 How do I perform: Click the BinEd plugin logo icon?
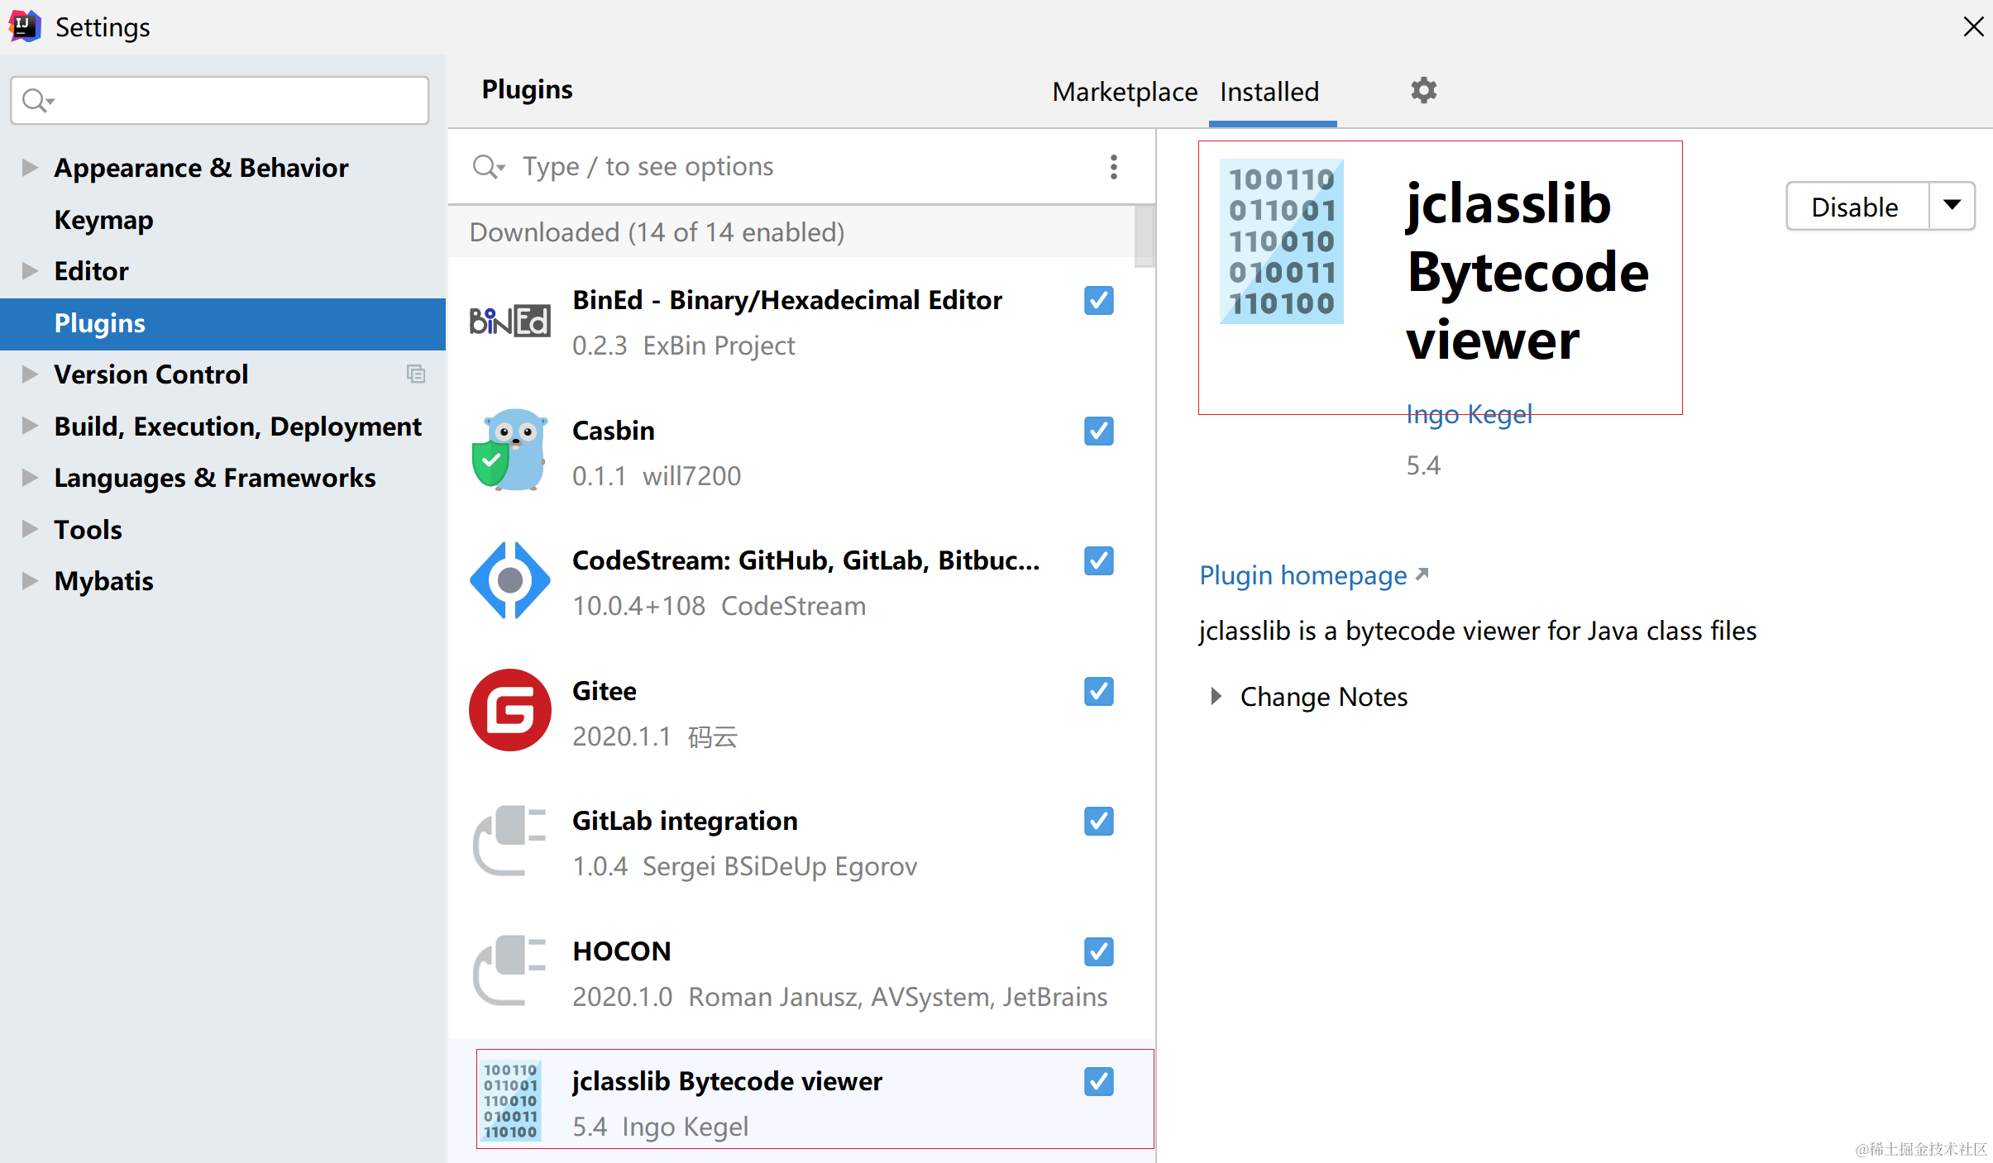click(x=509, y=322)
